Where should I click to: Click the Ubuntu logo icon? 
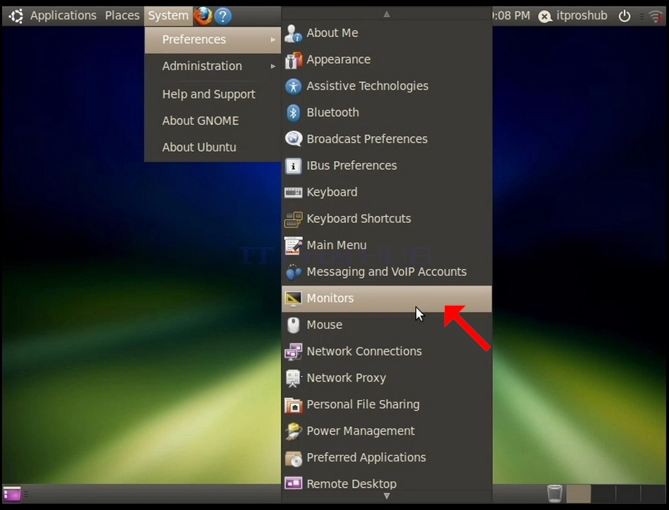17,17
